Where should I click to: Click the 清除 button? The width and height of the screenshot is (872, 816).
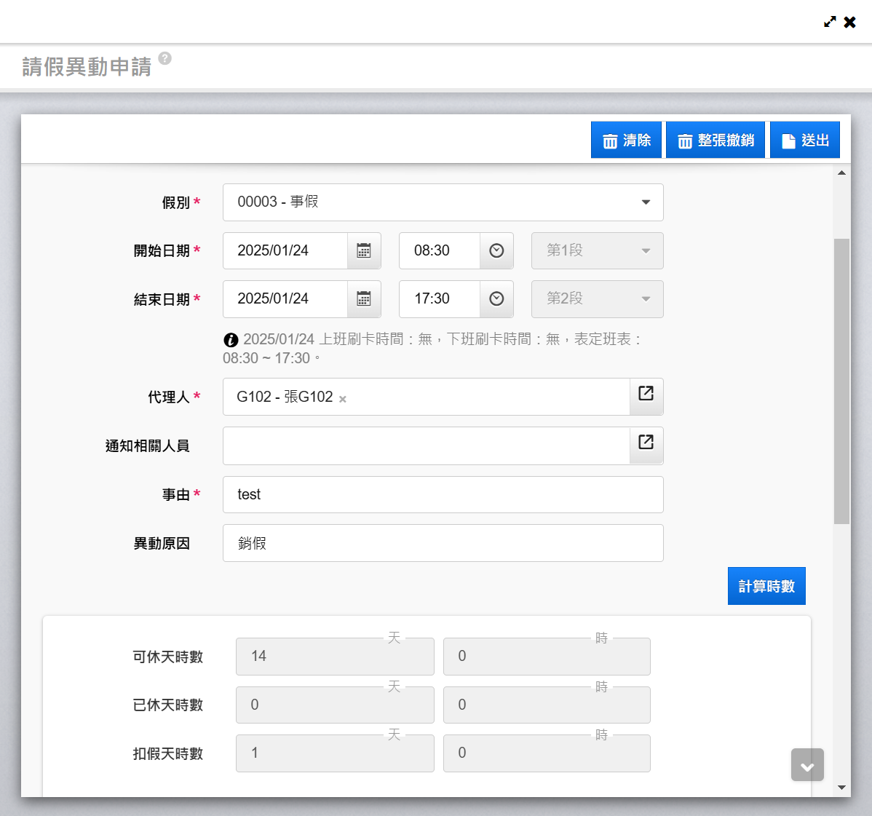626,140
